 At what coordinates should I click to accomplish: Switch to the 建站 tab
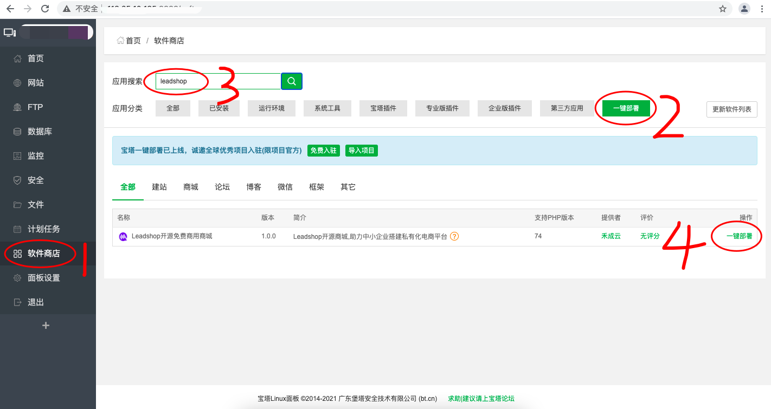coord(159,187)
